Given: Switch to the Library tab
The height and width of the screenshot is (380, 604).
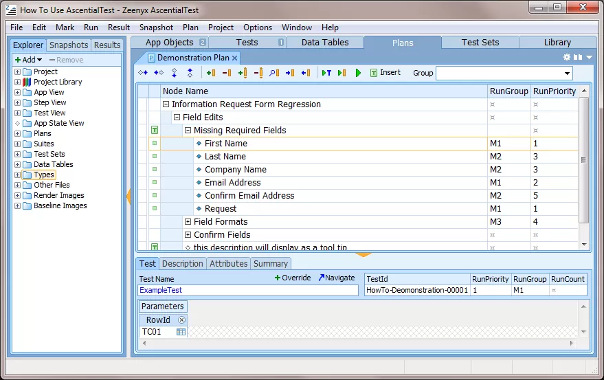Looking at the screenshot, I should point(557,43).
